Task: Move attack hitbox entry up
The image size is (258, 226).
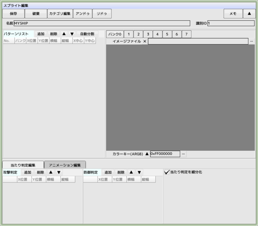Action: pyautogui.click(x=51, y=172)
